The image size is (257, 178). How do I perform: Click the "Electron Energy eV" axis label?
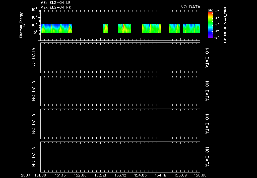(x=22, y=25)
